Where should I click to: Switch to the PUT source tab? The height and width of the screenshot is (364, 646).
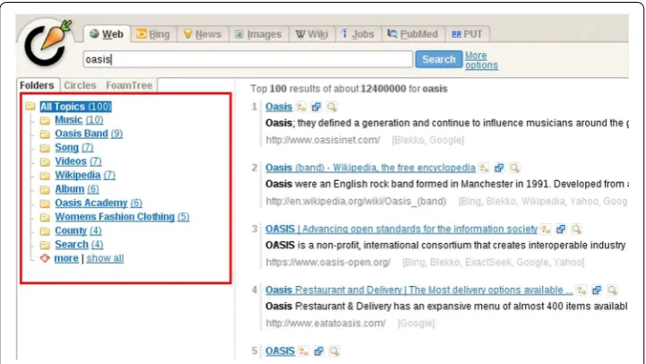pyautogui.click(x=467, y=34)
